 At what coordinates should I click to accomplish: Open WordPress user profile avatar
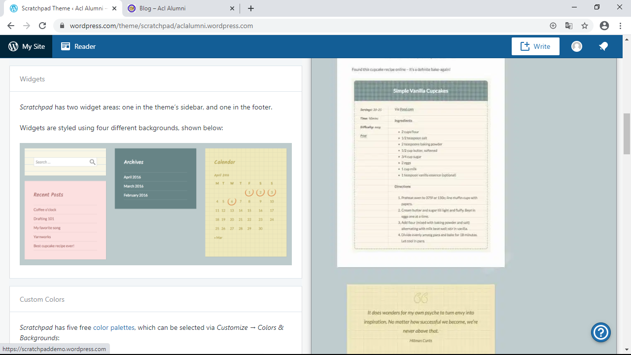click(x=577, y=46)
